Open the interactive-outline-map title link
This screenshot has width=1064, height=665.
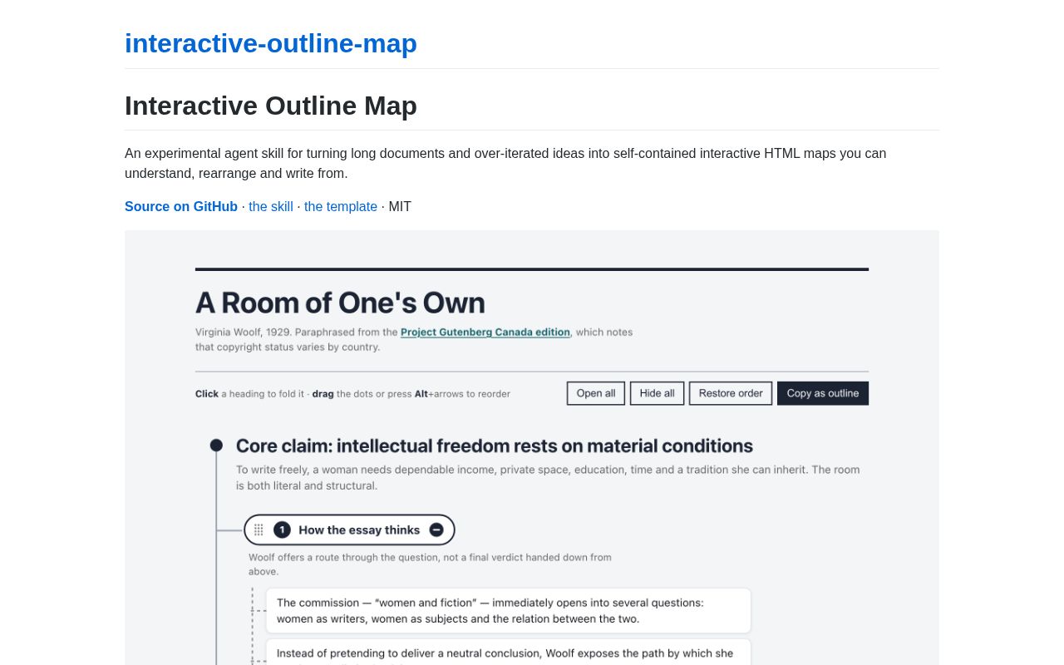point(271,43)
